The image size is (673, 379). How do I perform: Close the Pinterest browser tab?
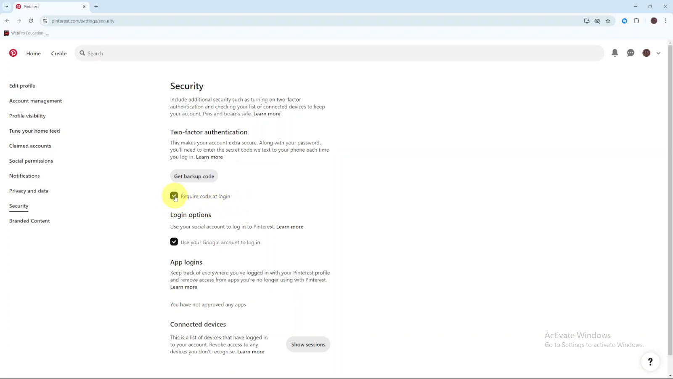[x=84, y=7]
